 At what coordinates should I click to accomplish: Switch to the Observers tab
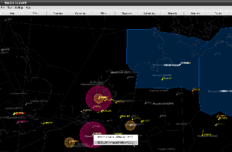[x=126, y=13]
